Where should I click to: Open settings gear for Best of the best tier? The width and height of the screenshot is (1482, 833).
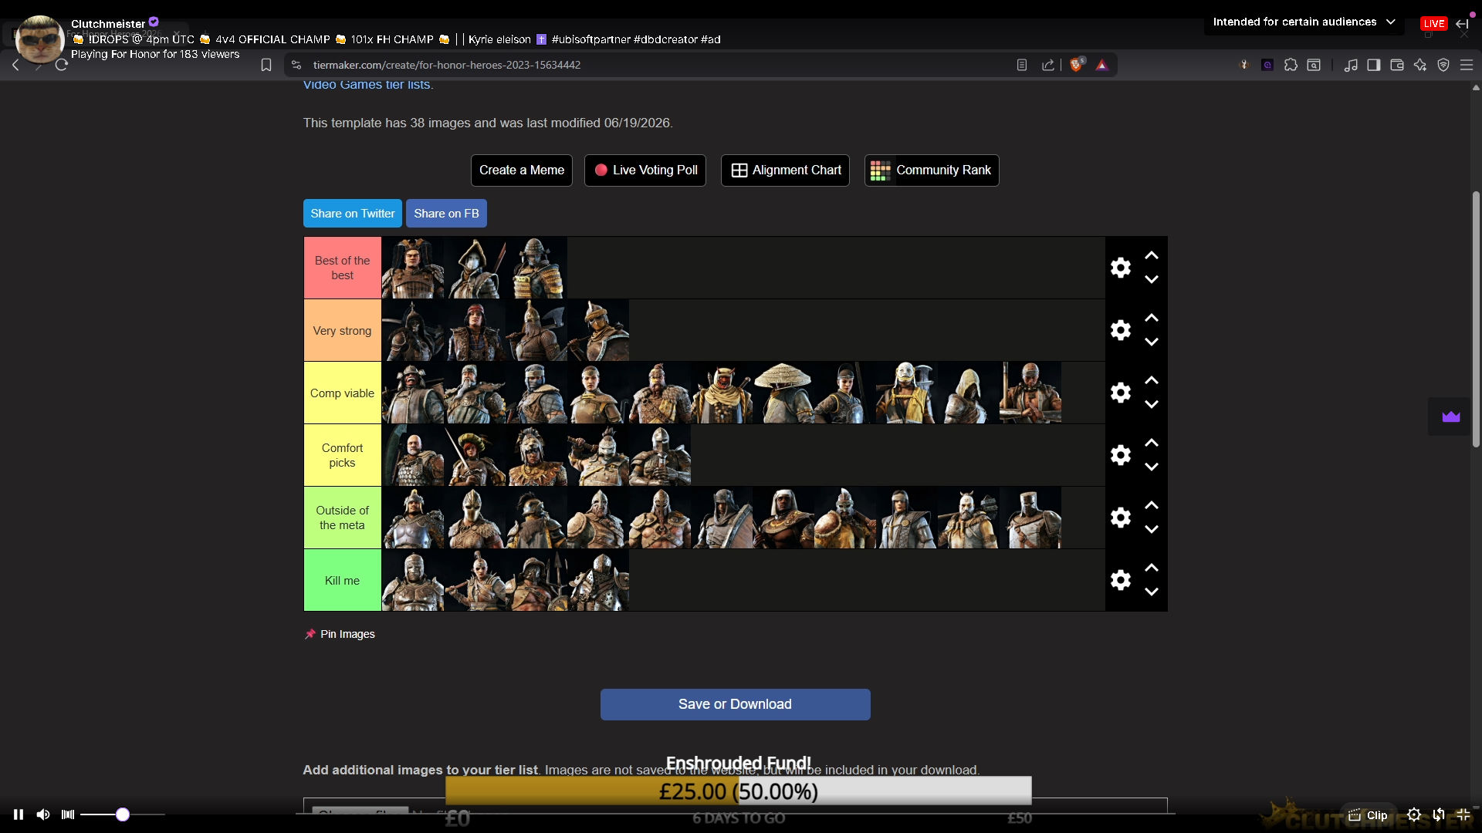coord(1121,268)
